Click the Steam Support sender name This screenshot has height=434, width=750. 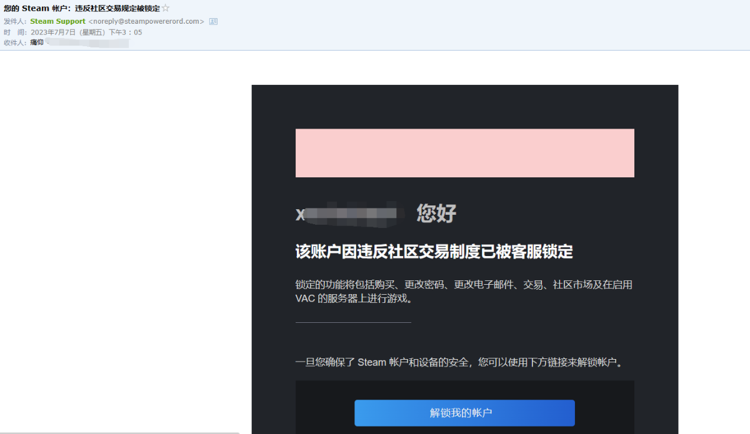coord(58,21)
